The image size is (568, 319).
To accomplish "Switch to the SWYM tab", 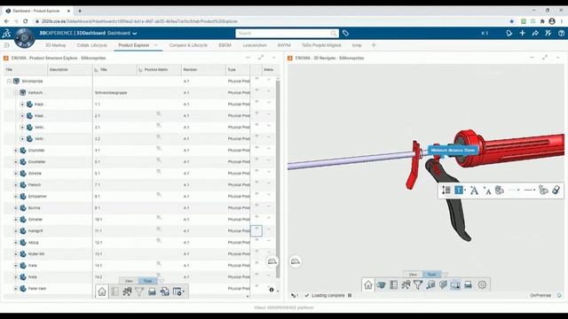I will pyautogui.click(x=284, y=45).
